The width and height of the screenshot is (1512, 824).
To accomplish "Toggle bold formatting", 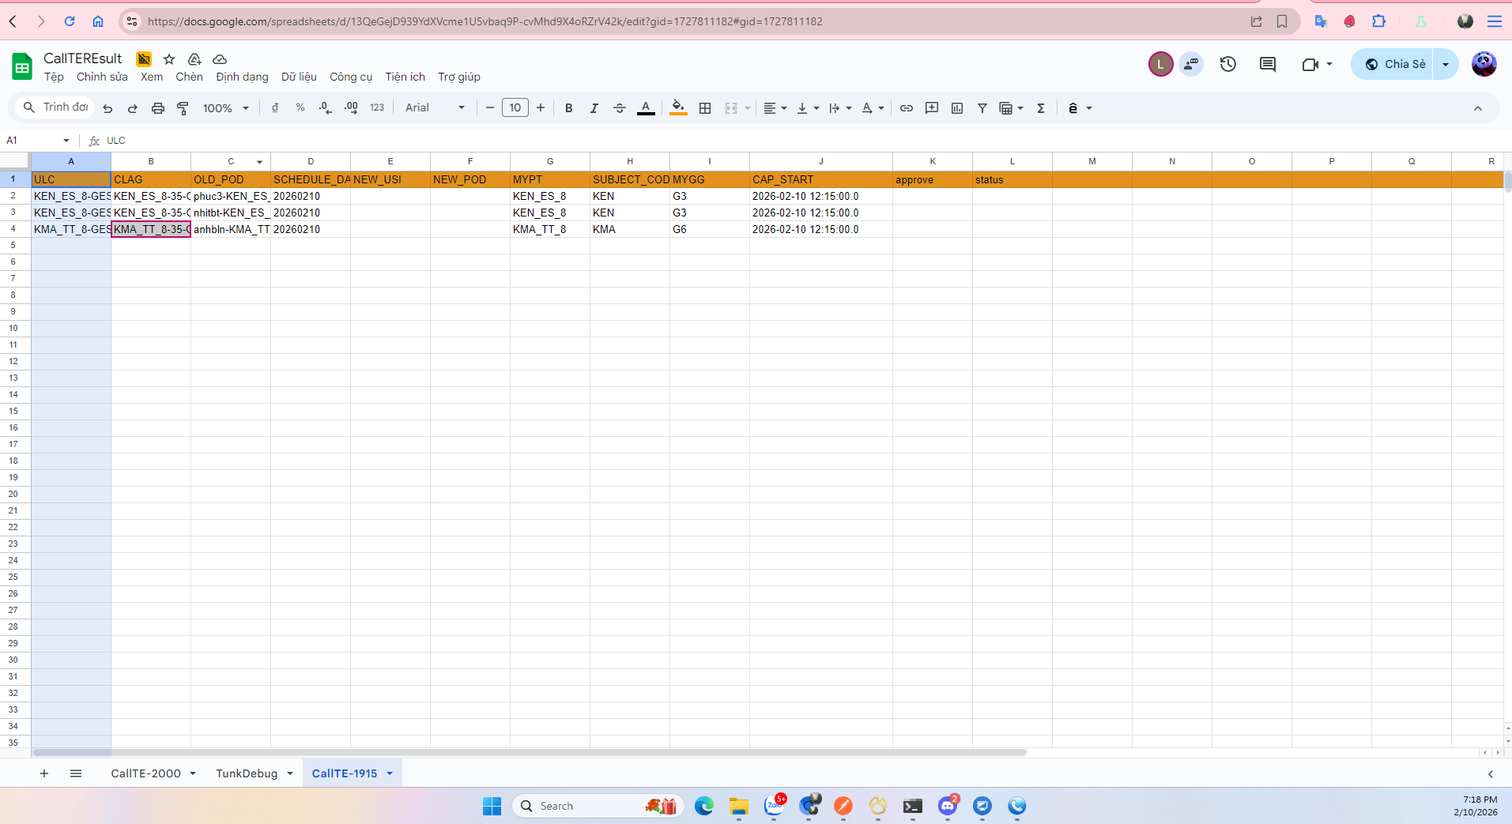I will (568, 108).
